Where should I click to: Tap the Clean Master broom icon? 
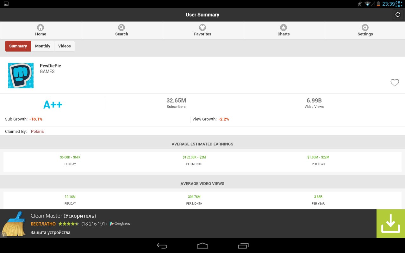click(14, 224)
